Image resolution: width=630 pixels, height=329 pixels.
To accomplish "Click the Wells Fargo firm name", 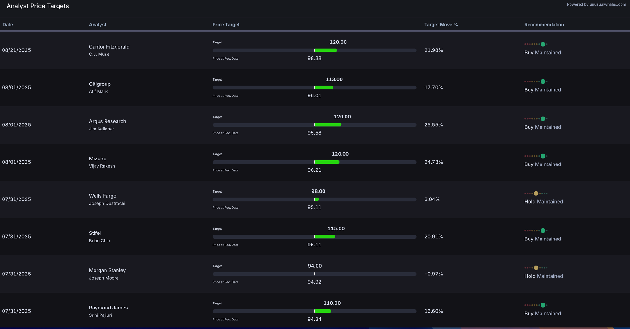I will 103,196.
